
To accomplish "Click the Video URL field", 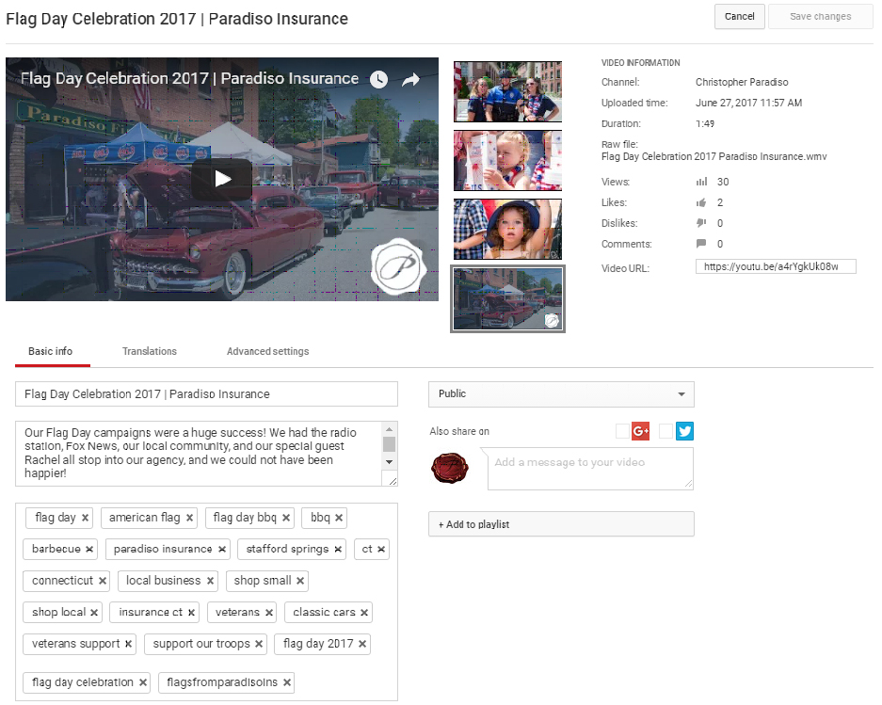I will point(776,266).
